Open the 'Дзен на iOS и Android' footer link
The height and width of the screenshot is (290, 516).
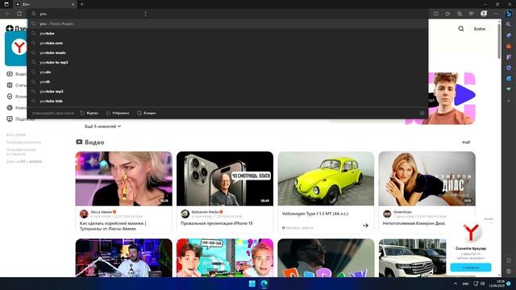tap(24, 161)
